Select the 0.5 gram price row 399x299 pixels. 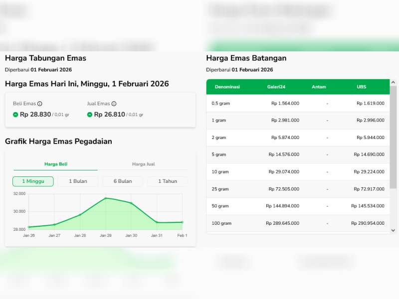click(298, 104)
